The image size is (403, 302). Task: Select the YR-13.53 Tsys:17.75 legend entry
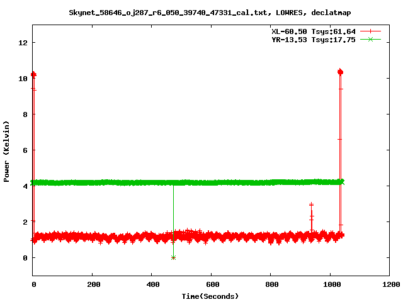314,40
